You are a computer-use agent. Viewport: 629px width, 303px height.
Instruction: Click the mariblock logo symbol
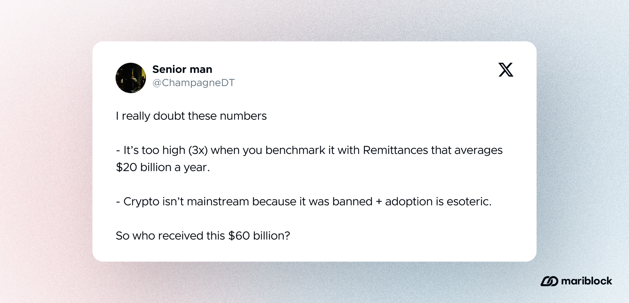pos(549,281)
